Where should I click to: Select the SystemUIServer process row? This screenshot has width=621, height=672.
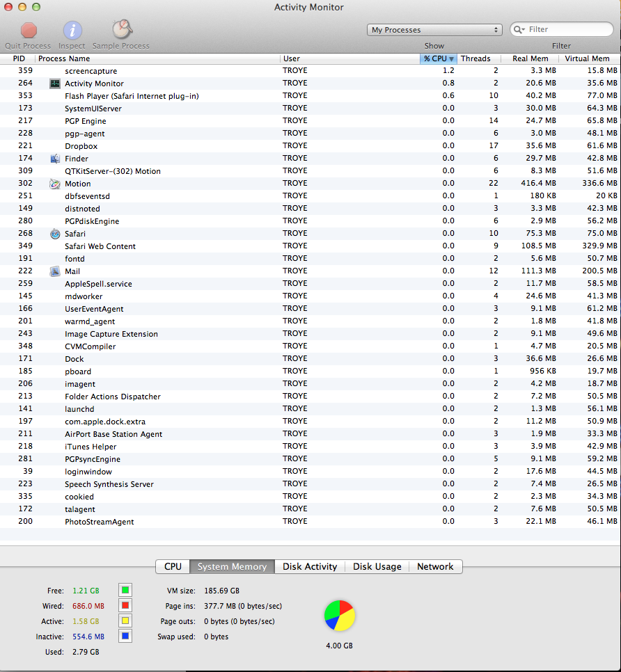coord(310,109)
